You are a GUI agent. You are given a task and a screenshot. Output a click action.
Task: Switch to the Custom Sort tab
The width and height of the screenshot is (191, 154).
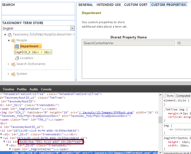coord(135,5)
